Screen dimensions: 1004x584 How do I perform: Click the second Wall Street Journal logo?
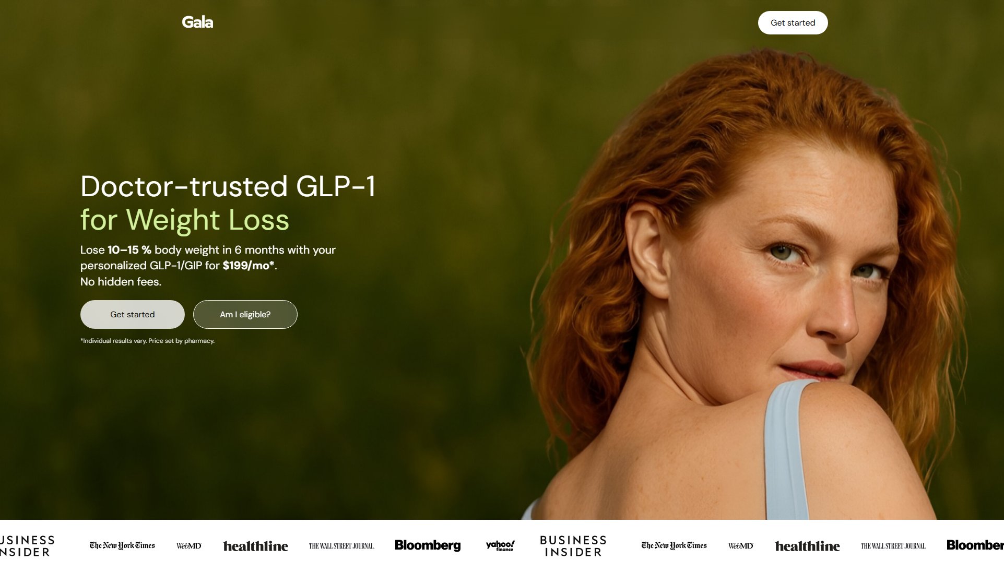(x=893, y=546)
